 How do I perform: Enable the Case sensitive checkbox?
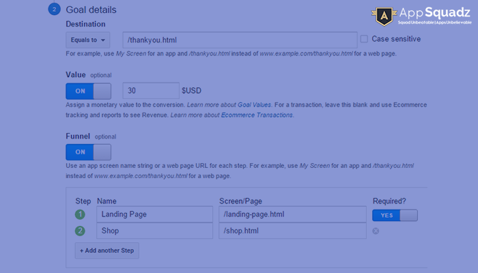[x=363, y=39]
